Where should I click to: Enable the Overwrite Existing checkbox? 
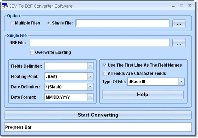pos(32,52)
